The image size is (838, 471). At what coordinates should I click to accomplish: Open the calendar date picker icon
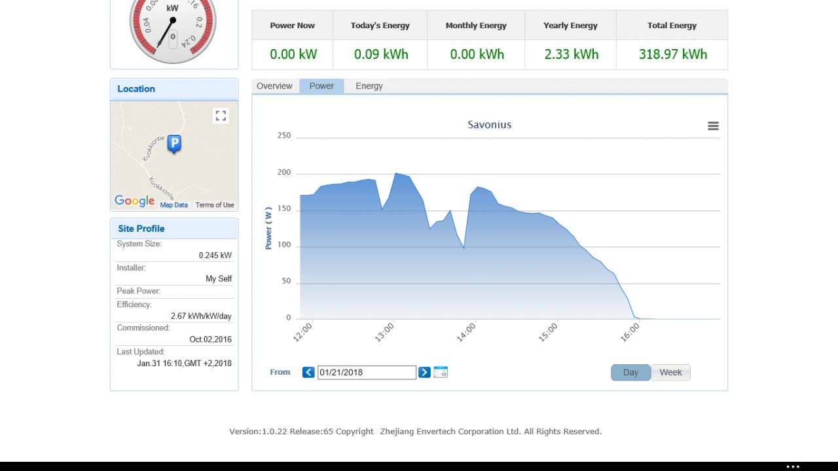tap(441, 372)
